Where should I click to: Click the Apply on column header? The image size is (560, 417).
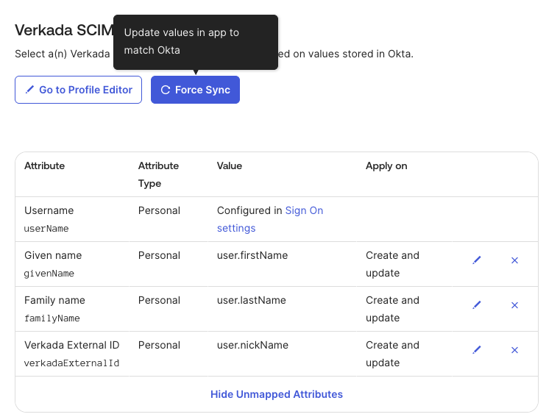[386, 165]
